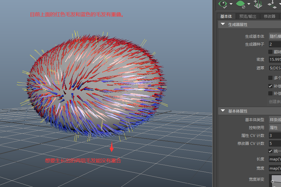281x187 pixels.
Task: Click the 生成器种子 input field
Action: tap(275, 44)
